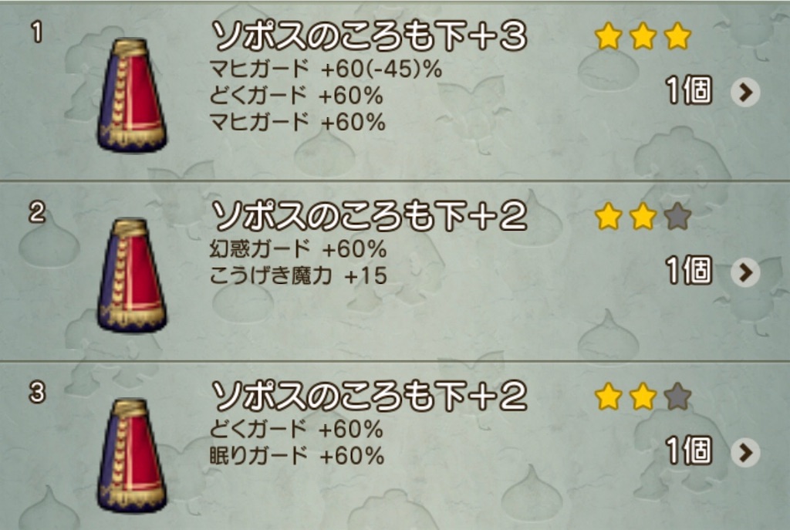790x530 pixels.
Task: Click マヒガード +60(-45)% stat line
Action: 326,69
